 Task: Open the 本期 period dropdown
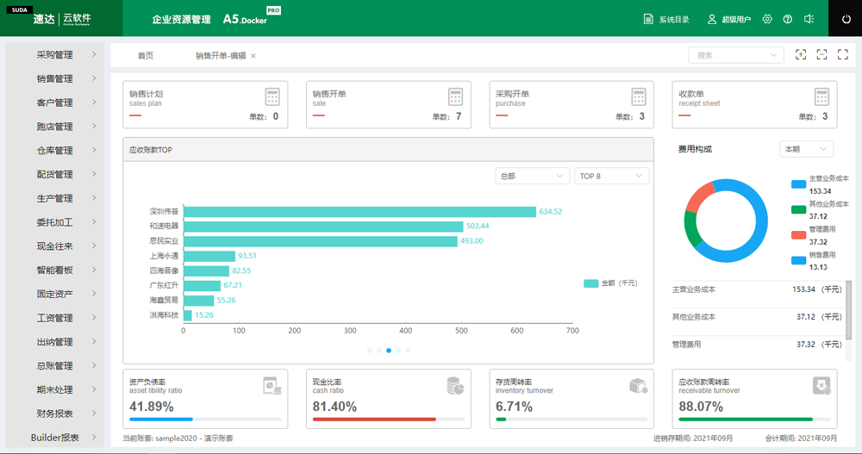806,149
